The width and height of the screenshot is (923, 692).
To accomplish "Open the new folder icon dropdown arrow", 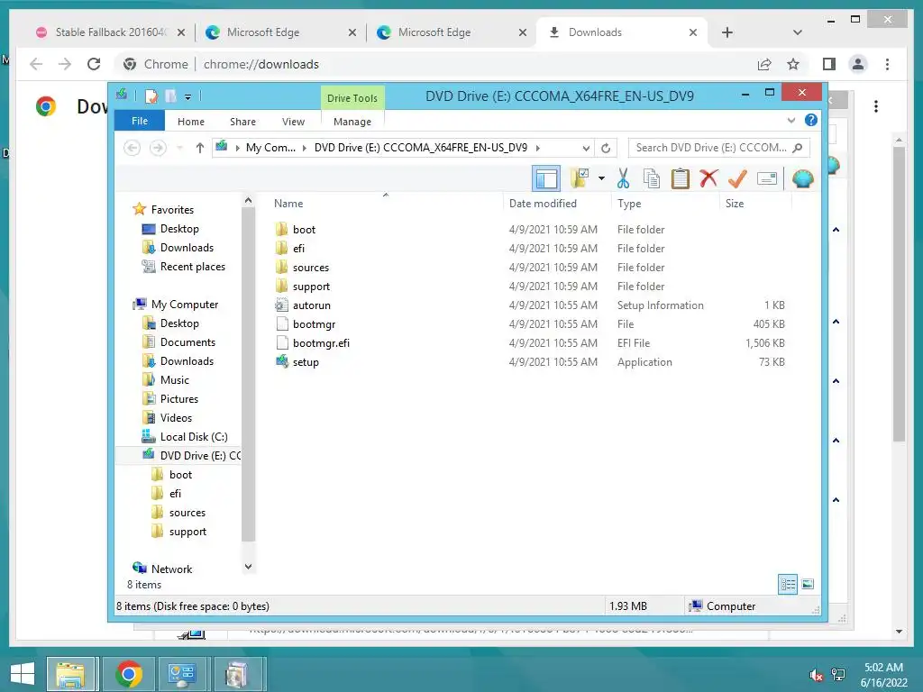I will tap(601, 178).
